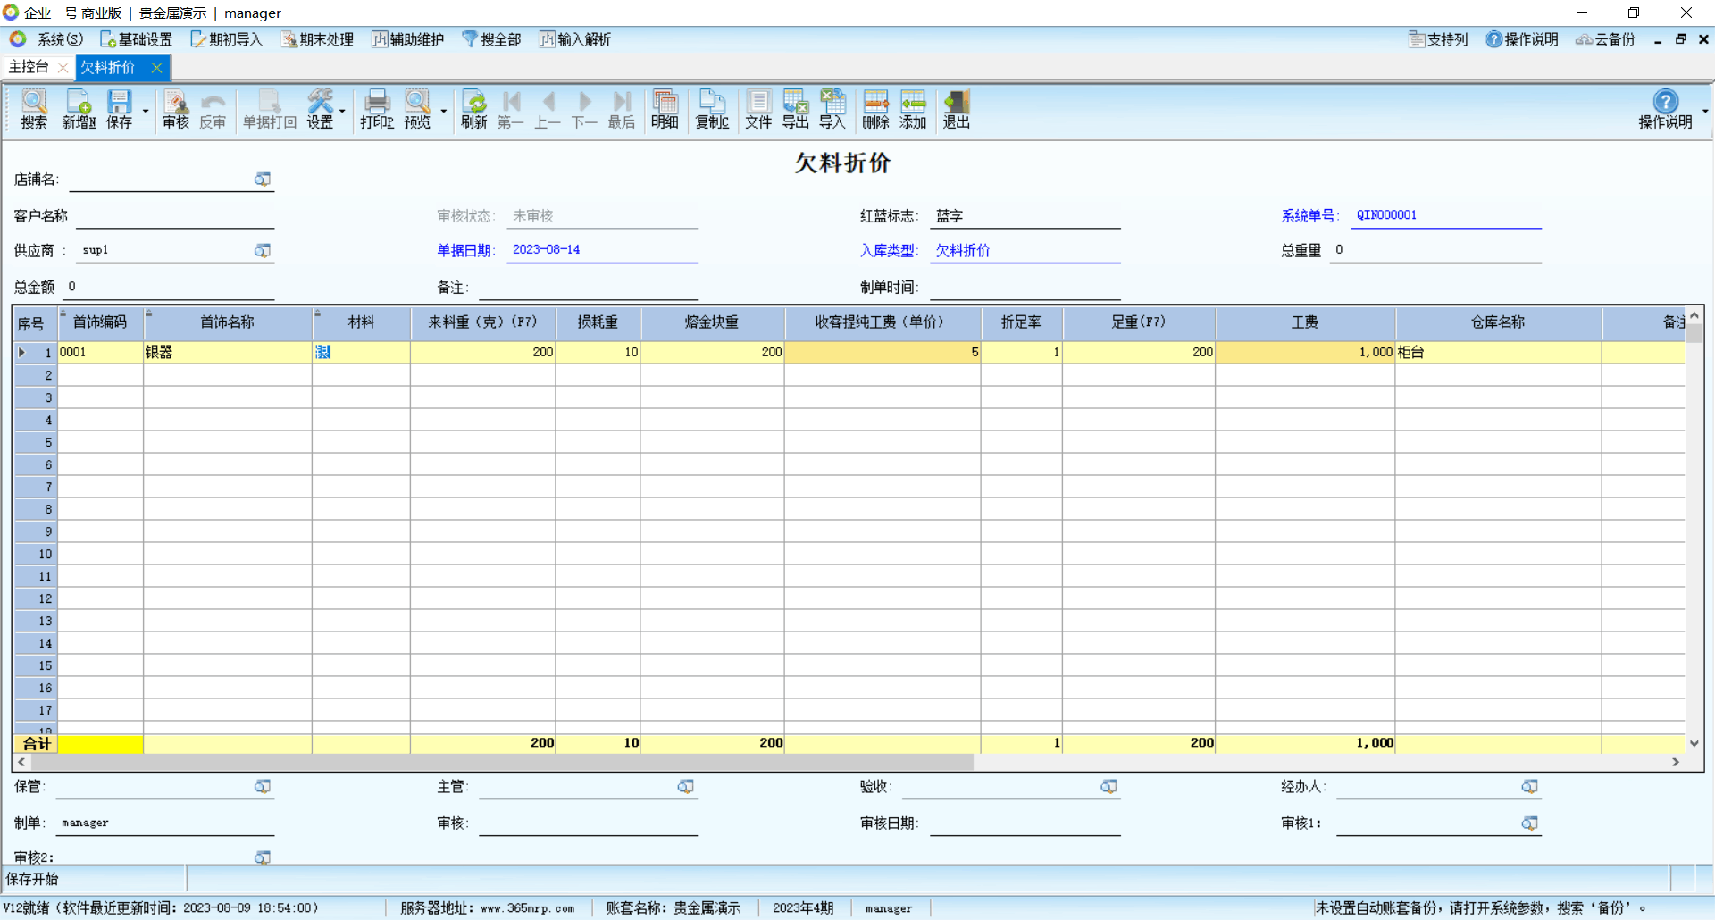This screenshot has width=1715, height=920.
Task: Open the 店铺名 lookup selector
Action: point(262,180)
